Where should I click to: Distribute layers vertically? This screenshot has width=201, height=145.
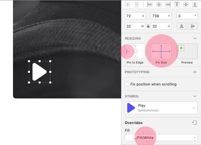point(137,5)
